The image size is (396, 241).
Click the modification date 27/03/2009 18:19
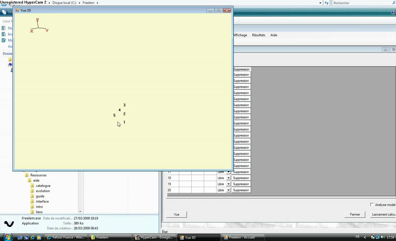[86, 218]
